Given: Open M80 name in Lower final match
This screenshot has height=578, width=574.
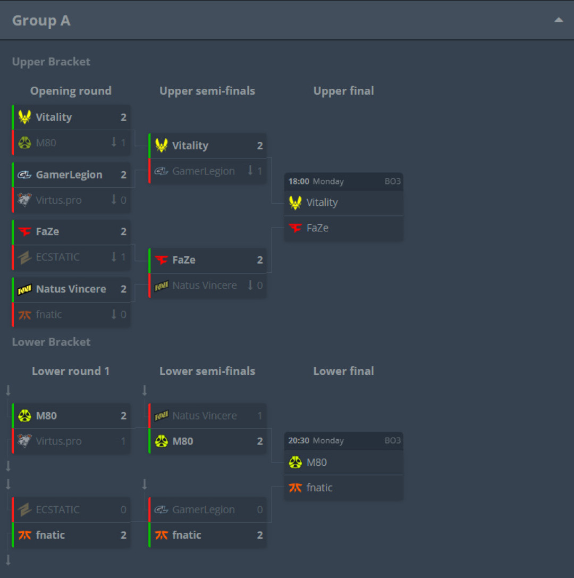Looking at the screenshot, I should click(316, 462).
